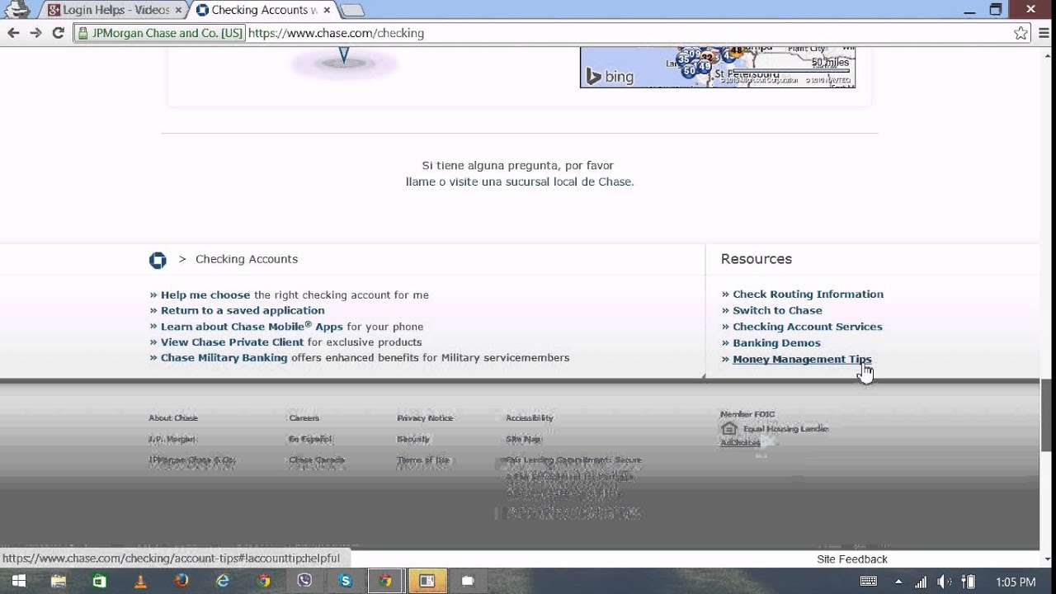Open the Money Management Tips link

pos(802,359)
